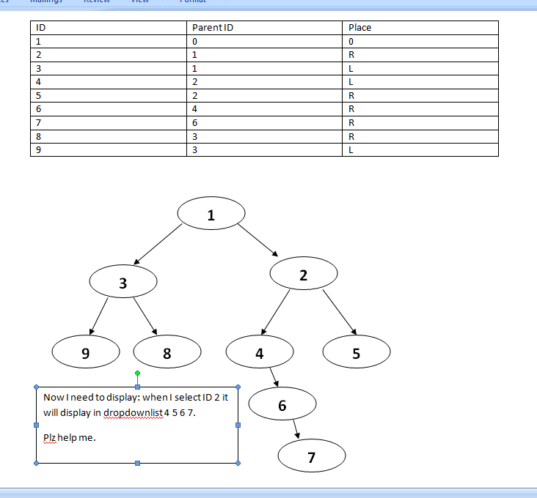Click the left-middle sizing handle of text box
Screen dimensions: 537x498
coord(36,425)
